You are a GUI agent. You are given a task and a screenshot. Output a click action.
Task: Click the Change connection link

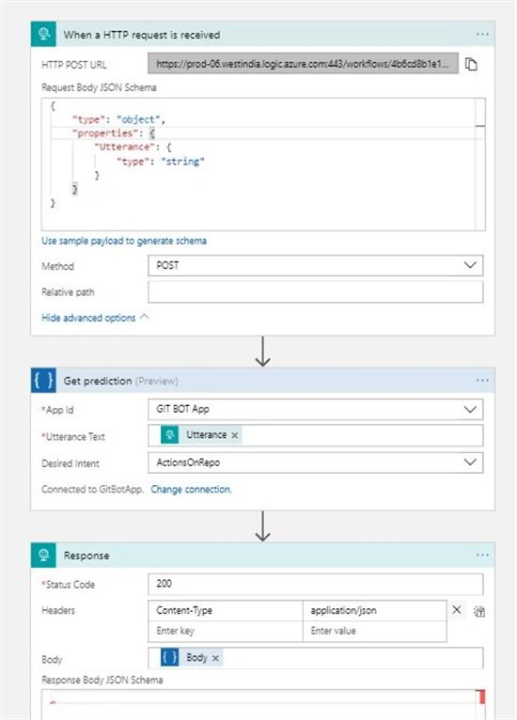191,489
